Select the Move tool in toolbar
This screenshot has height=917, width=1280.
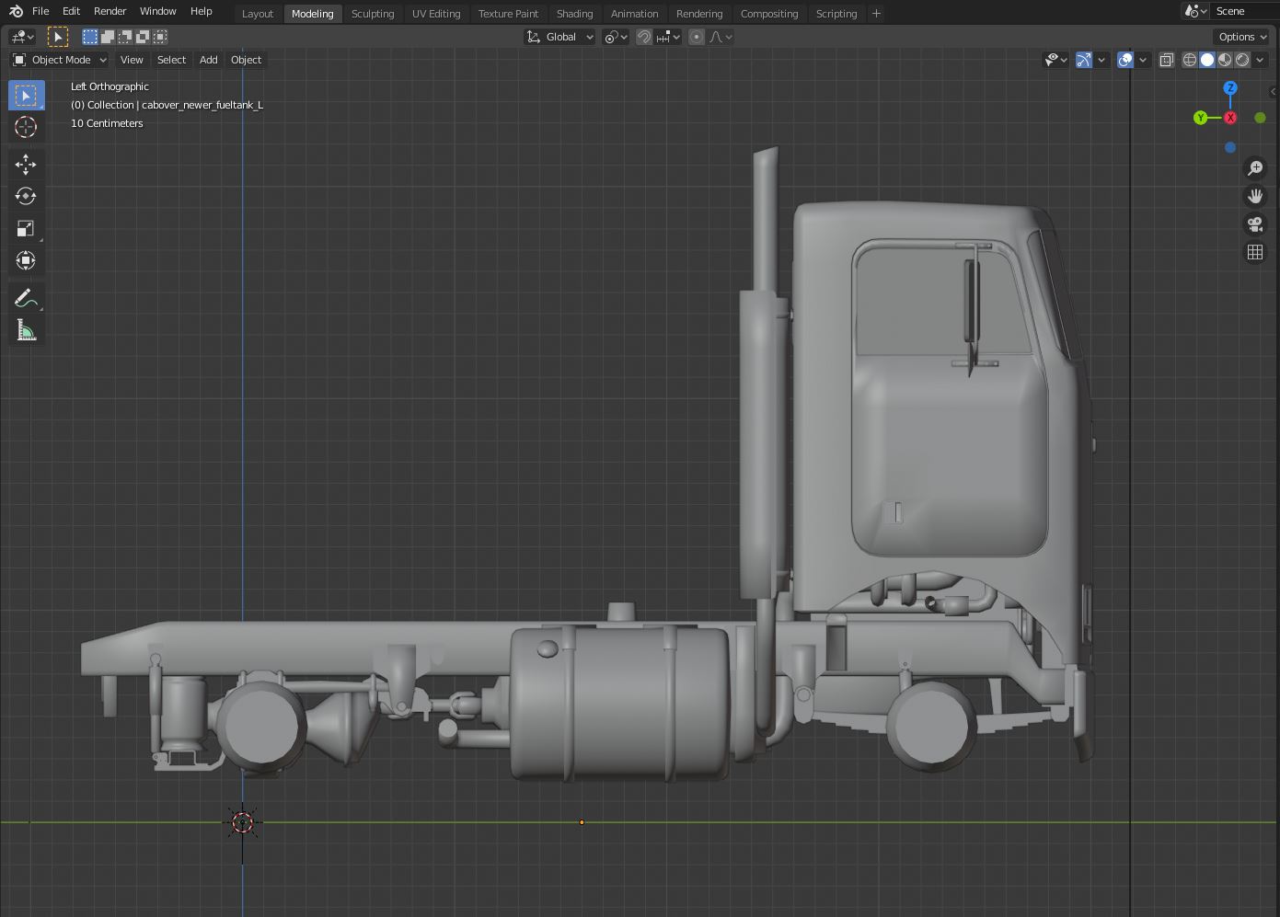coord(26,164)
